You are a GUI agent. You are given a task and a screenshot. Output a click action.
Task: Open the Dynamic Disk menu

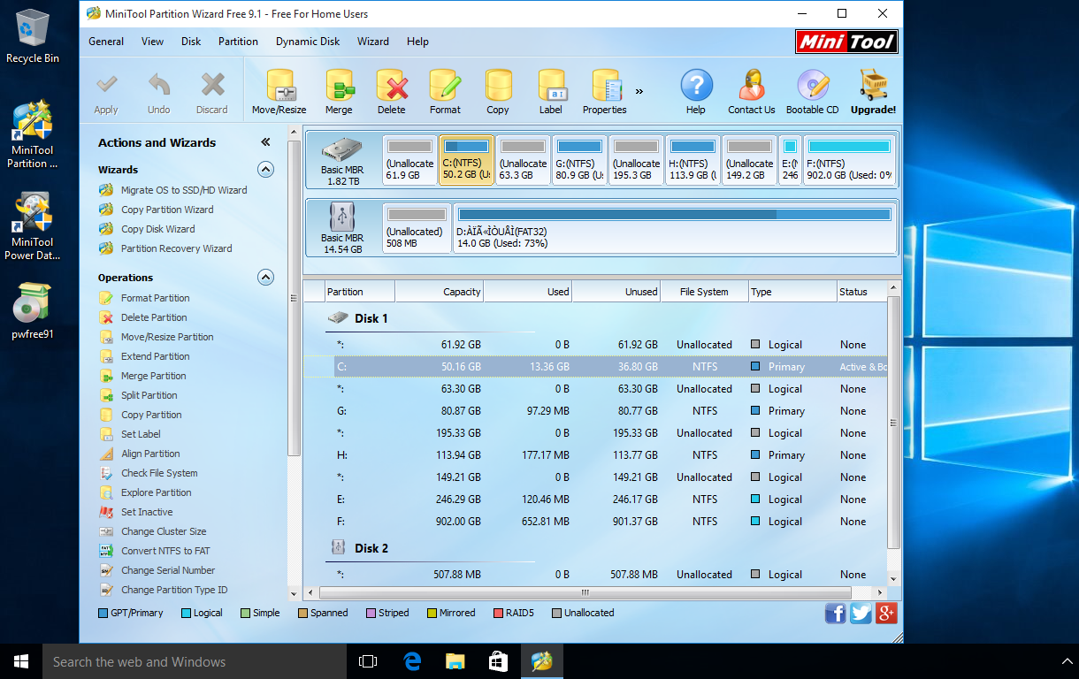(308, 42)
